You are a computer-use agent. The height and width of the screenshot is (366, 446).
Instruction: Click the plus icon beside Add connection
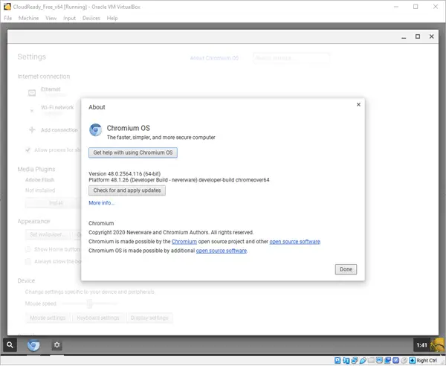coord(32,129)
